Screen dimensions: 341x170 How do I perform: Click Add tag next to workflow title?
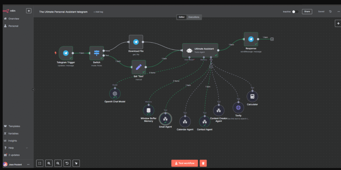click(98, 12)
